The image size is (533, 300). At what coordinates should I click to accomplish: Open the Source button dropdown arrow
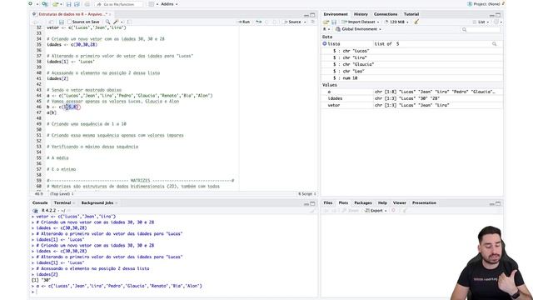(305, 22)
